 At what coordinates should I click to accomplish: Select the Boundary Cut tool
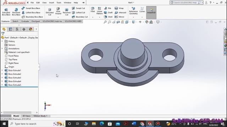(80, 17)
